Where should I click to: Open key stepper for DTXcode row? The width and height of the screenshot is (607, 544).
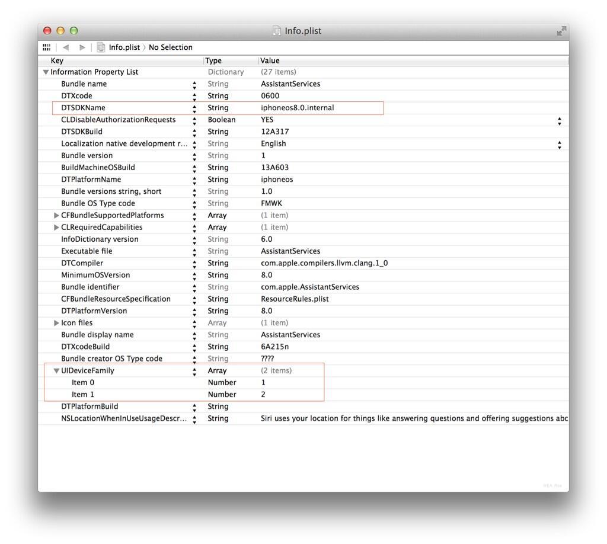coord(194,97)
